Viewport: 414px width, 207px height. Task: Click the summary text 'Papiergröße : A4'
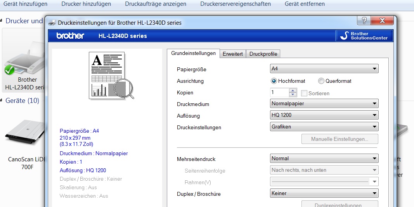click(79, 131)
